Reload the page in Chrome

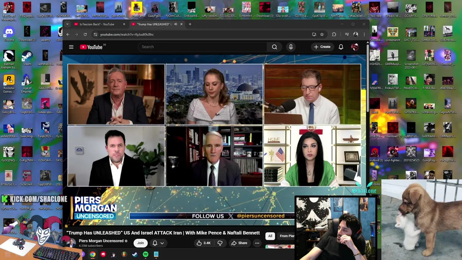click(x=85, y=34)
